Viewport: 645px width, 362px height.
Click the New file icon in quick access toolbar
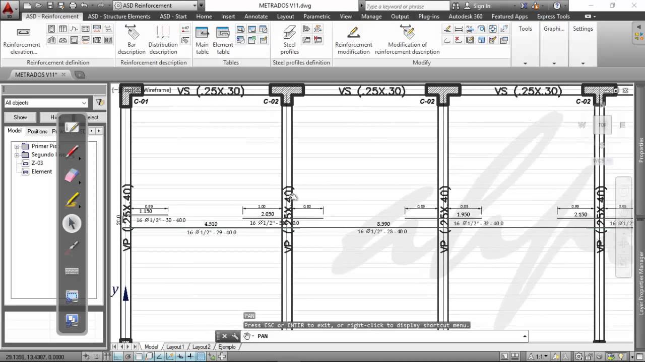(x=28, y=6)
